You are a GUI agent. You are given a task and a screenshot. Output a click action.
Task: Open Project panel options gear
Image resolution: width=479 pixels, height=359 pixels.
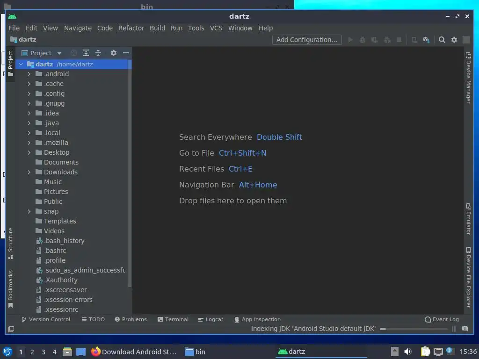click(x=114, y=53)
